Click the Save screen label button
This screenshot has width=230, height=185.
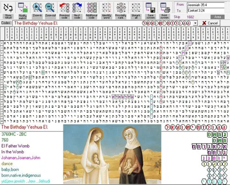click(150, 17)
